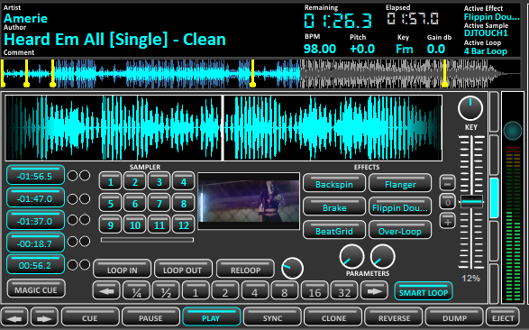529x330 pixels.
Task: Trigger sampler pad 7
Action: click(x=159, y=204)
